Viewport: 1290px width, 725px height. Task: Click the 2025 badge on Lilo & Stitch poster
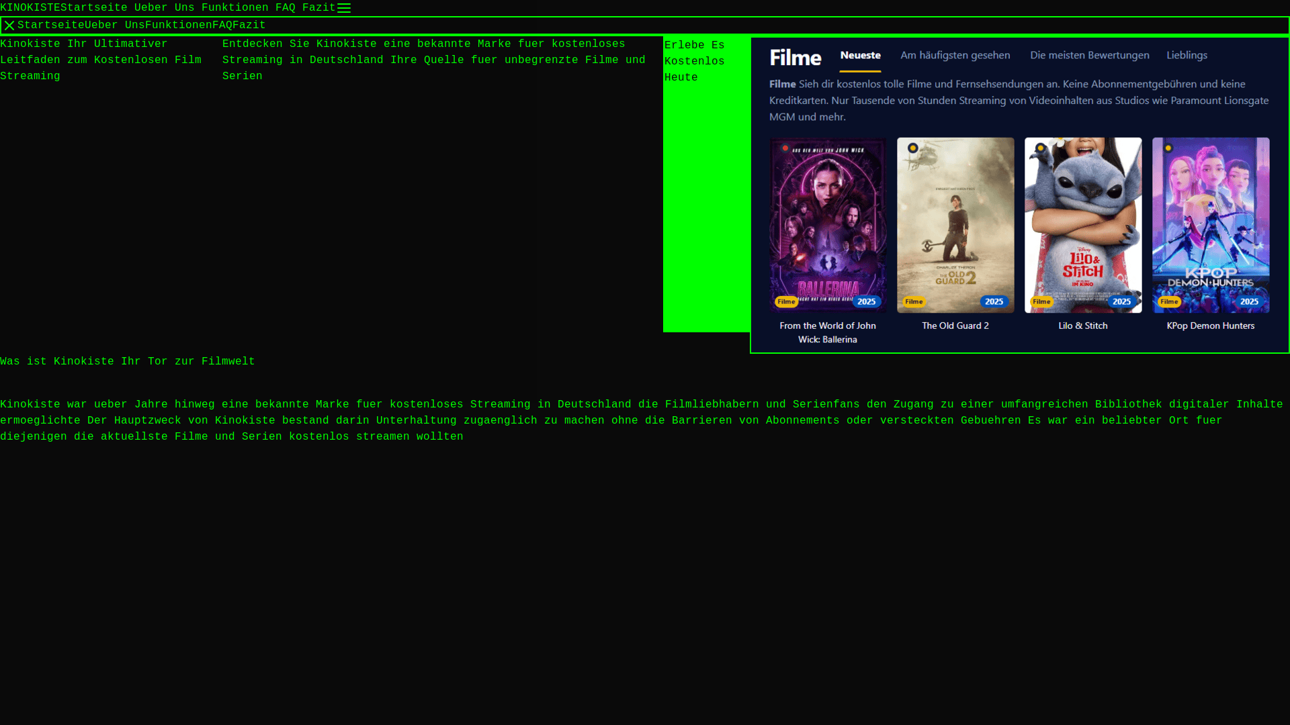[x=1121, y=302]
